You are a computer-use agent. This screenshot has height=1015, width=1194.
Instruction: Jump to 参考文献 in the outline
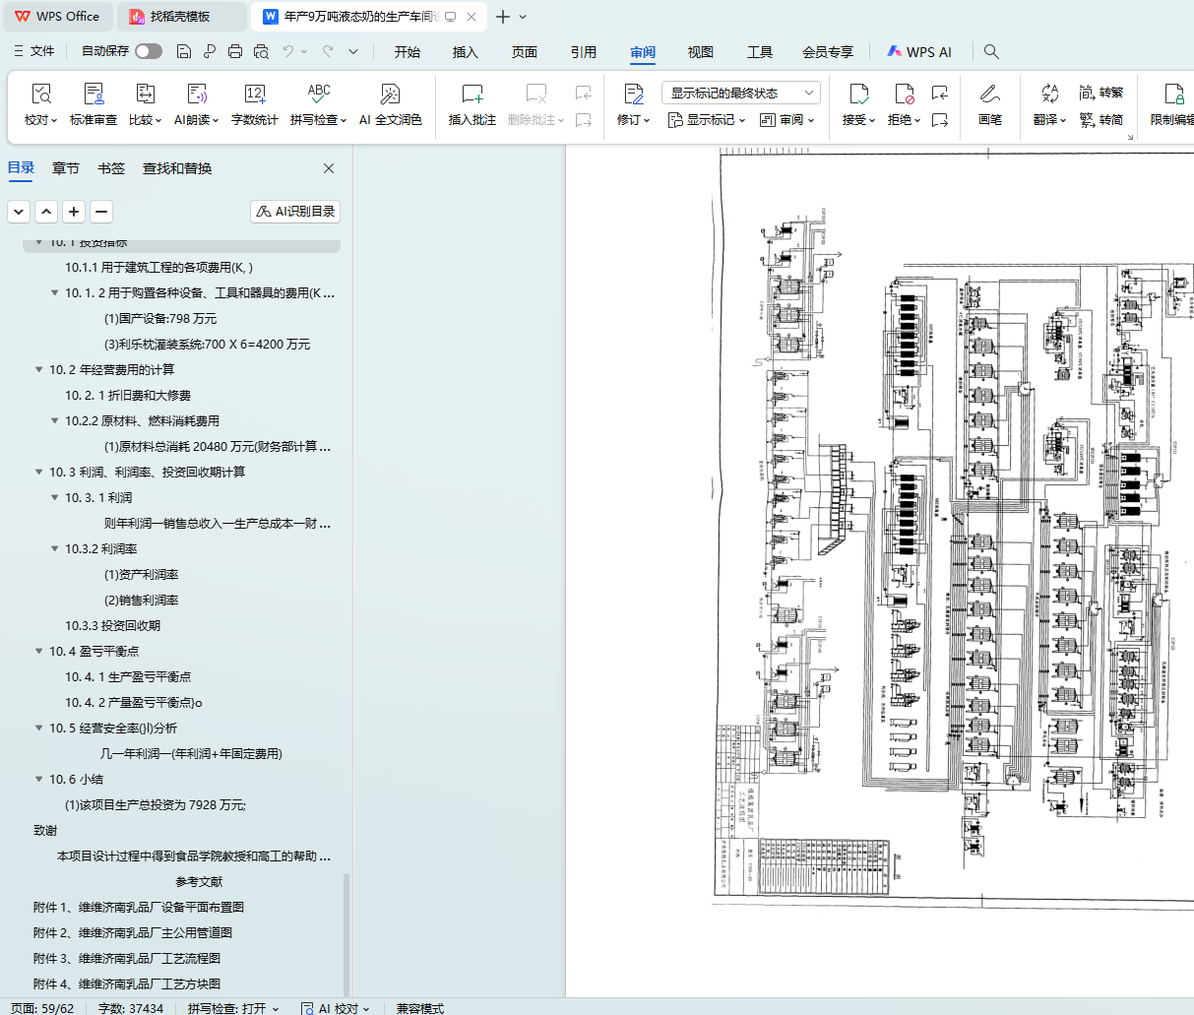coord(199,881)
